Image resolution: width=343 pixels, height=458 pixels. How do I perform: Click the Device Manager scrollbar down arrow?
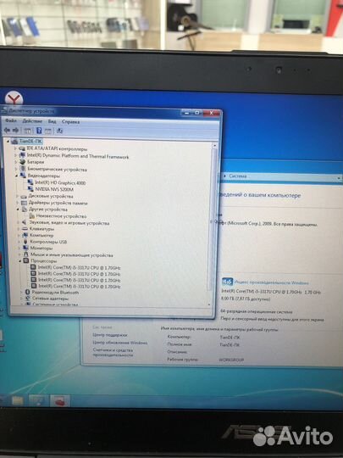[x=209, y=304]
